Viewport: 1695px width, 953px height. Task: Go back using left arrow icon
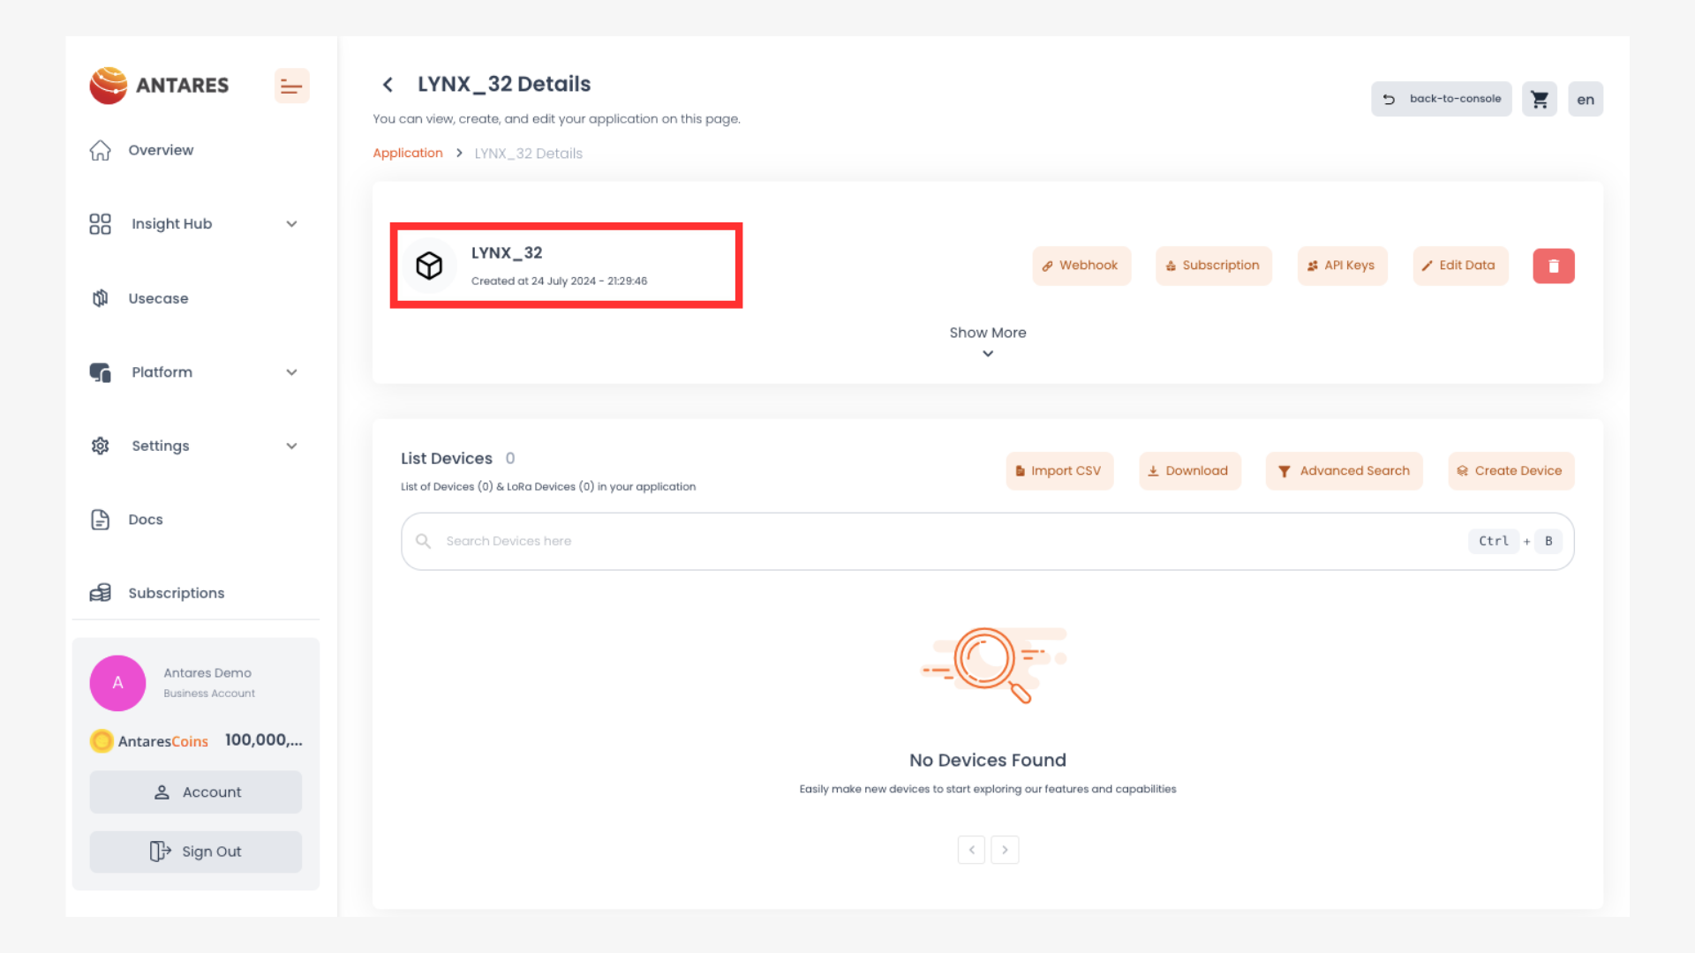[x=388, y=85]
